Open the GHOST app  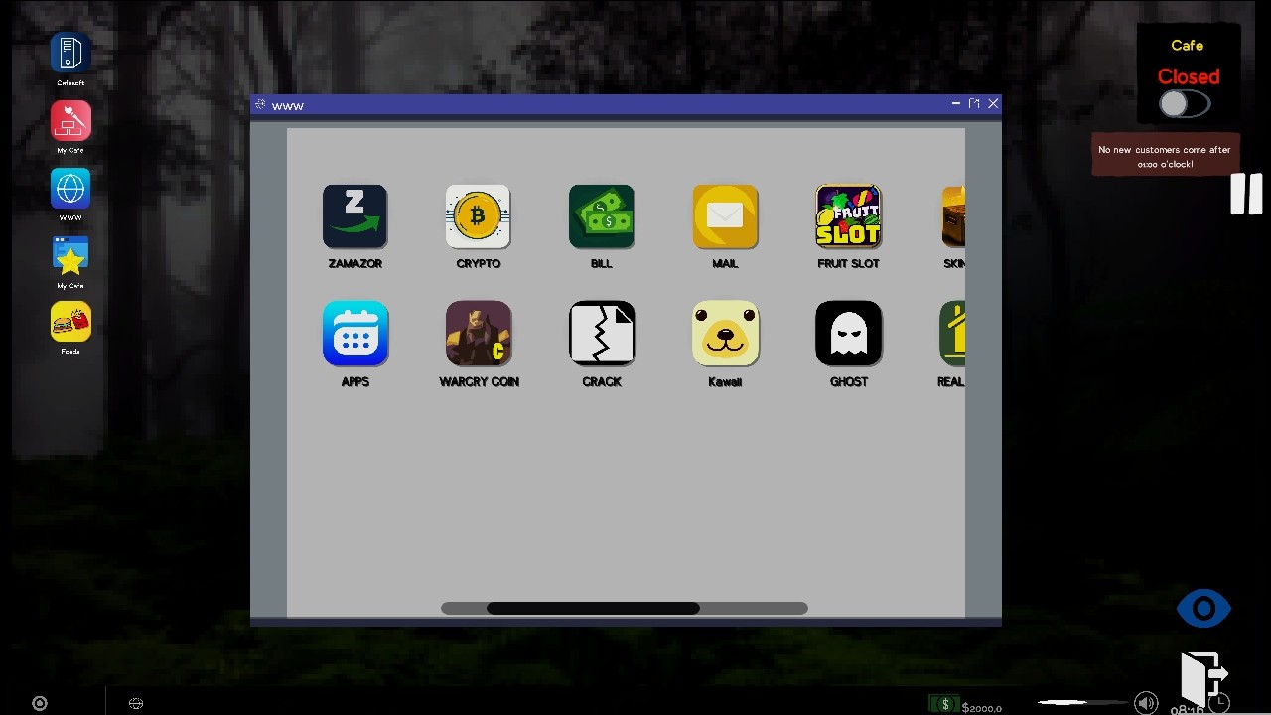pos(848,334)
